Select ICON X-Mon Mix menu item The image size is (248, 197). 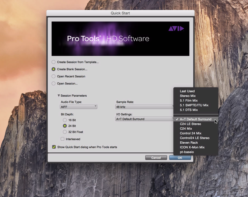[x=192, y=147]
